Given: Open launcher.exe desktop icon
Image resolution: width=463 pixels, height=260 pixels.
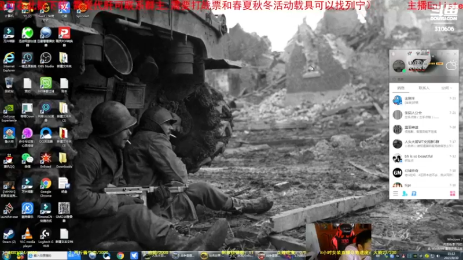Looking at the screenshot, I should click(9, 210).
